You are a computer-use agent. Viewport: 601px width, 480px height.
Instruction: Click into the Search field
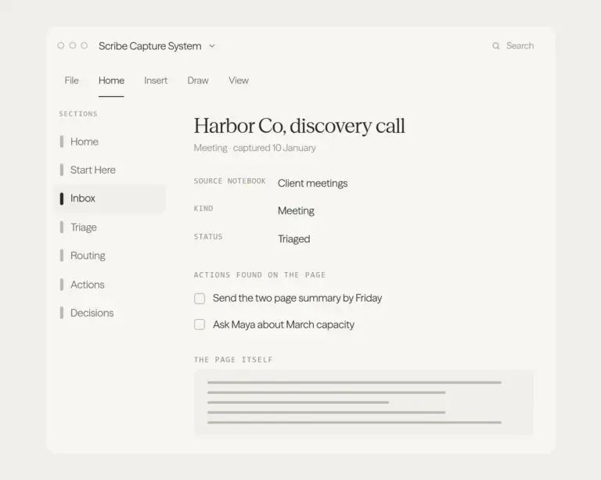(513, 46)
